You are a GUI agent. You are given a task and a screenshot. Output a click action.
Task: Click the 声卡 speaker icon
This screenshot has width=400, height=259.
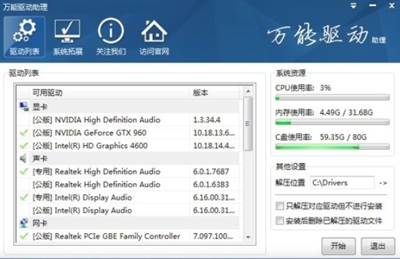coord(23,158)
